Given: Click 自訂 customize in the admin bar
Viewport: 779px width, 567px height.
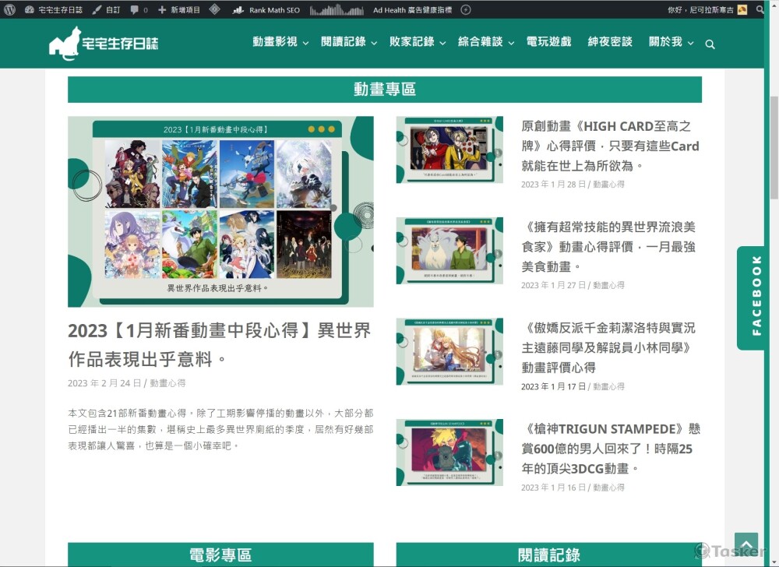Looking at the screenshot, I should point(106,9).
